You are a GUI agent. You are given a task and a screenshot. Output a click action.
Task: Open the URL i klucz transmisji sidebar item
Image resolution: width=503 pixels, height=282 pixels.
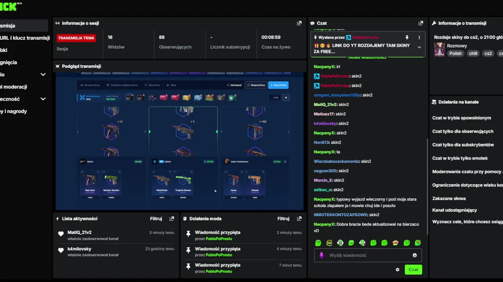24,38
